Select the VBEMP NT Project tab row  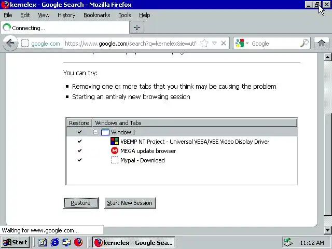(x=182, y=142)
